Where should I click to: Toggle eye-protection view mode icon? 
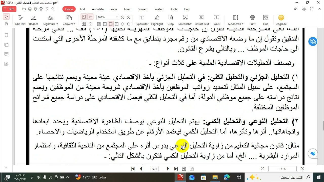pos(304,9)
